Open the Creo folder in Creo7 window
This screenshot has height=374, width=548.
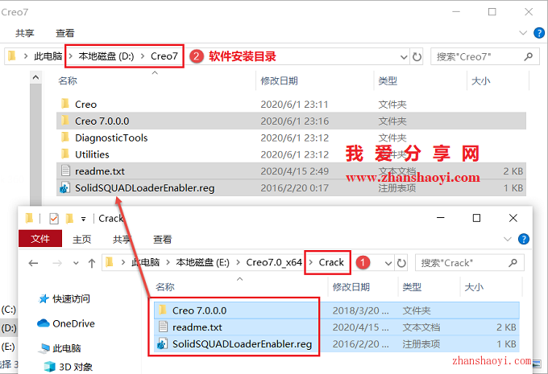click(x=85, y=105)
